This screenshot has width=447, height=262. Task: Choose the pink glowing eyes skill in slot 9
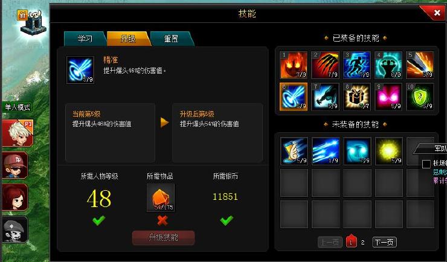tap(388, 97)
